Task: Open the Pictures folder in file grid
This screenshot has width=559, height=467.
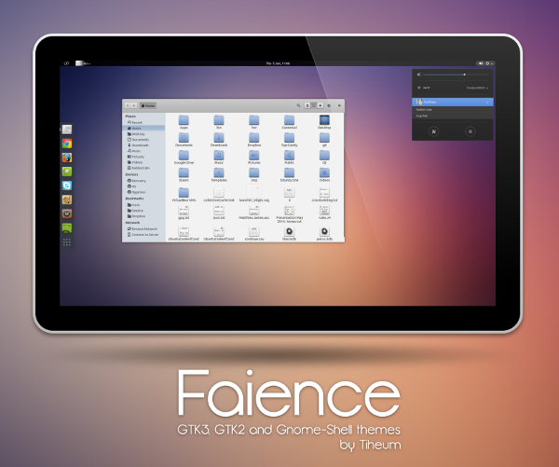Action: (253, 155)
